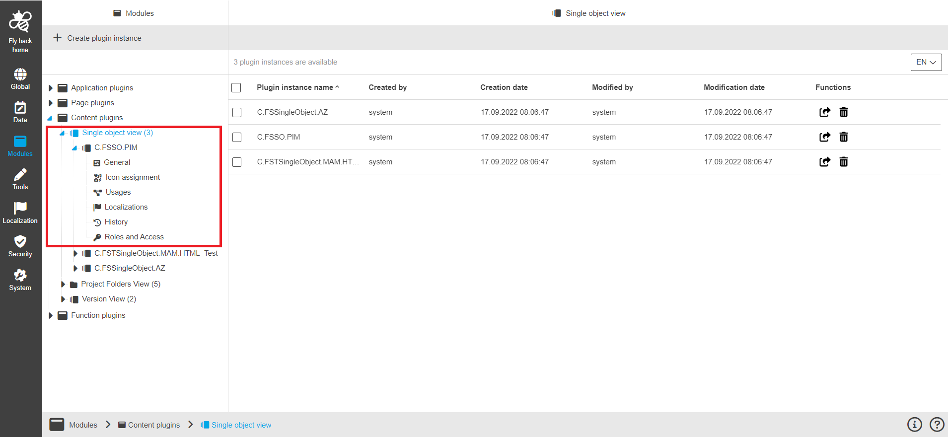Select General under C.FSSO.PIM

(x=117, y=162)
